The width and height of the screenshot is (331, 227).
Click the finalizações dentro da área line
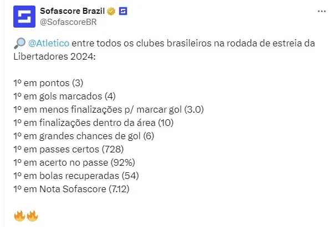(x=94, y=123)
